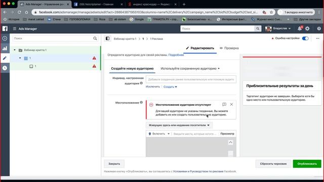Open the notifications bell

coord(300,29)
